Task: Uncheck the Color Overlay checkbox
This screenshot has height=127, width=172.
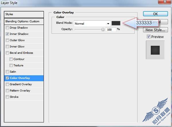Action: (x=7, y=78)
